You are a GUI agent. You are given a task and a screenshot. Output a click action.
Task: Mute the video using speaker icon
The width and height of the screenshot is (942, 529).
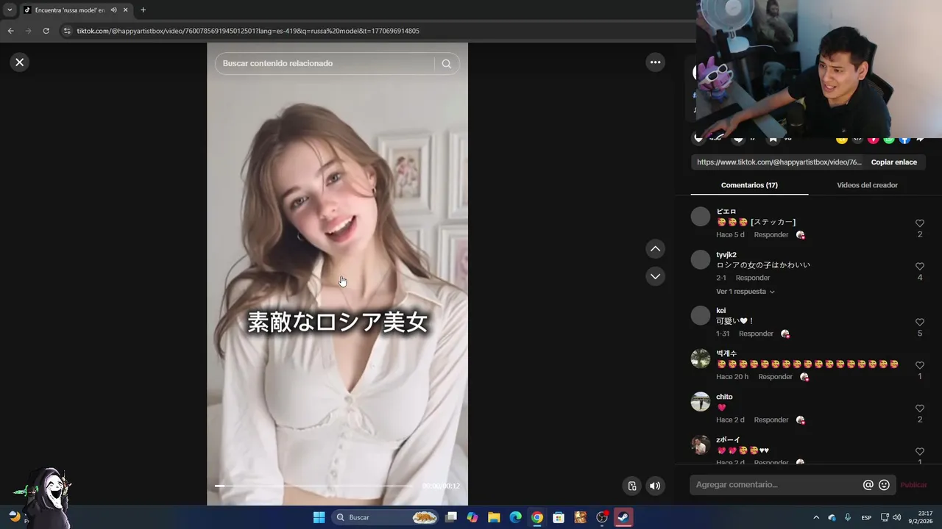click(x=655, y=486)
